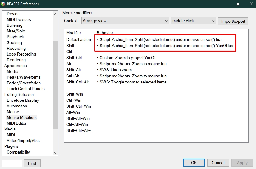The width and height of the screenshot is (256, 169).
Task: Open the middle click dropdown
Action: pos(194,21)
